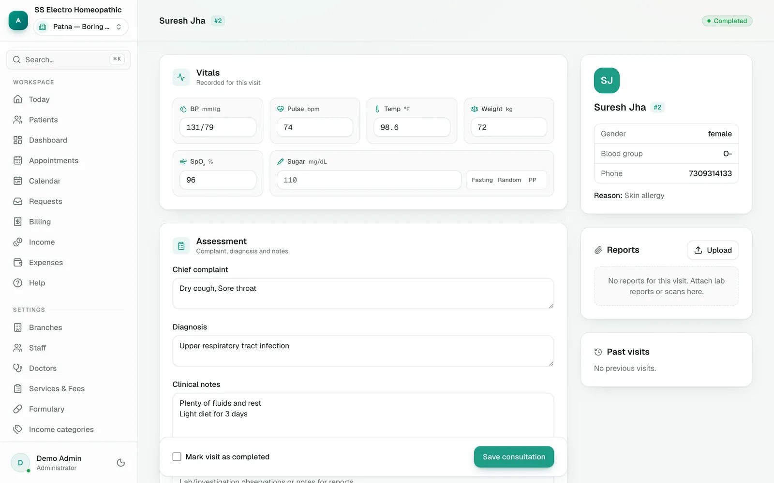The image size is (774, 483).
Task: Click the Sugar mg/dL input field
Action: click(x=369, y=180)
